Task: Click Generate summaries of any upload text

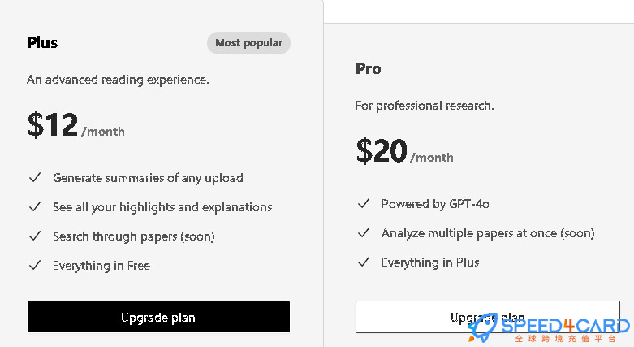Action: click(148, 178)
